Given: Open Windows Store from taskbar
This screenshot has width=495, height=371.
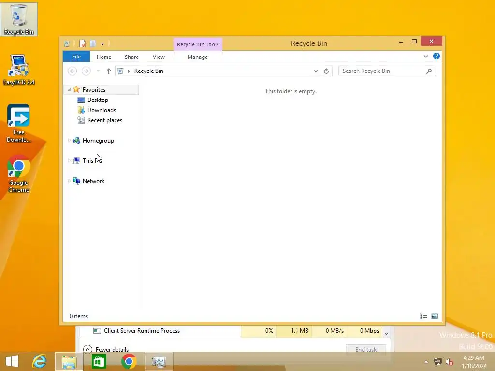Looking at the screenshot, I should pyautogui.click(x=99, y=361).
